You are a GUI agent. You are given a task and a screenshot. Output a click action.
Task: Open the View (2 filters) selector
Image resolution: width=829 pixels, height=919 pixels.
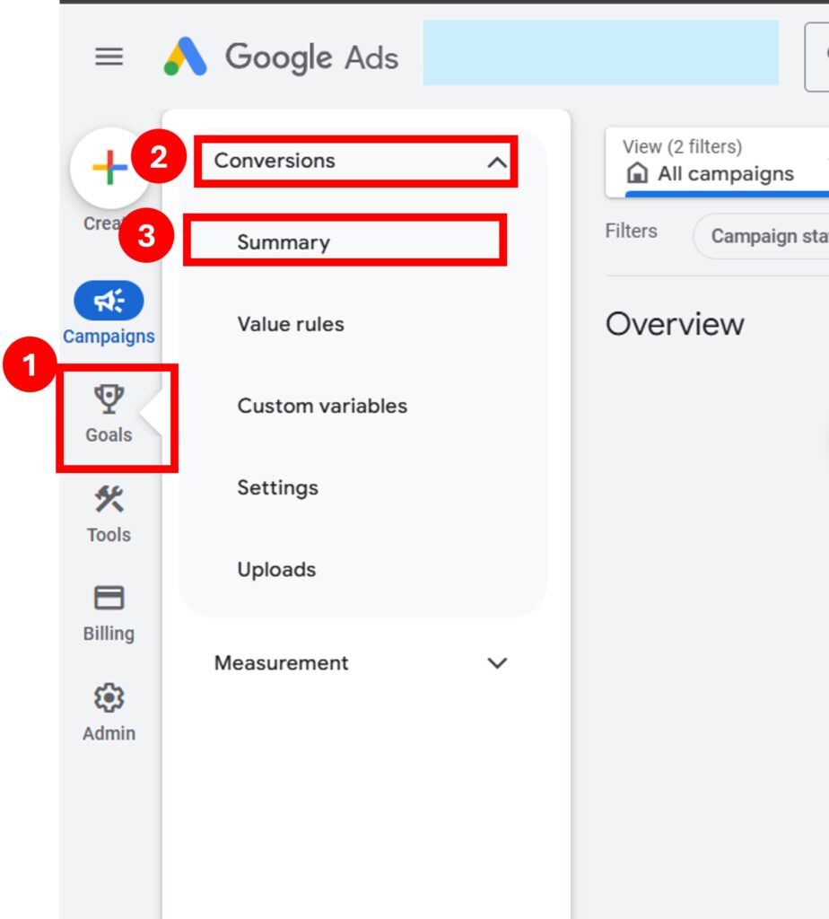coord(718,161)
